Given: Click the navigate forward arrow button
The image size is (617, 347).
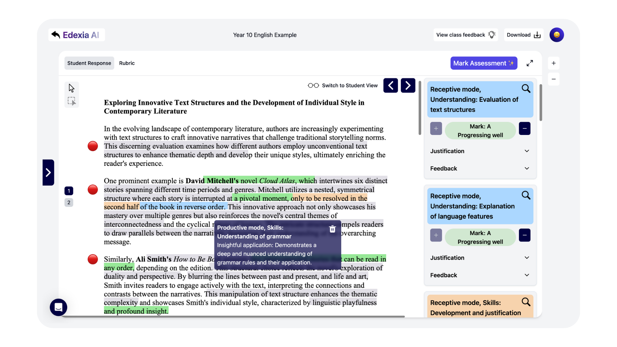Looking at the screenshot, I should click(407, 85).
